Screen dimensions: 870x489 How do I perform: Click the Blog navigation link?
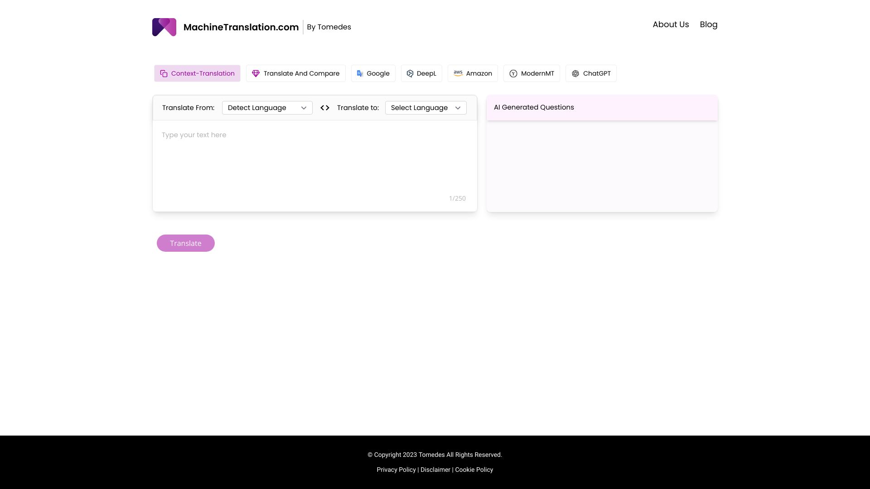pos(709,24)
